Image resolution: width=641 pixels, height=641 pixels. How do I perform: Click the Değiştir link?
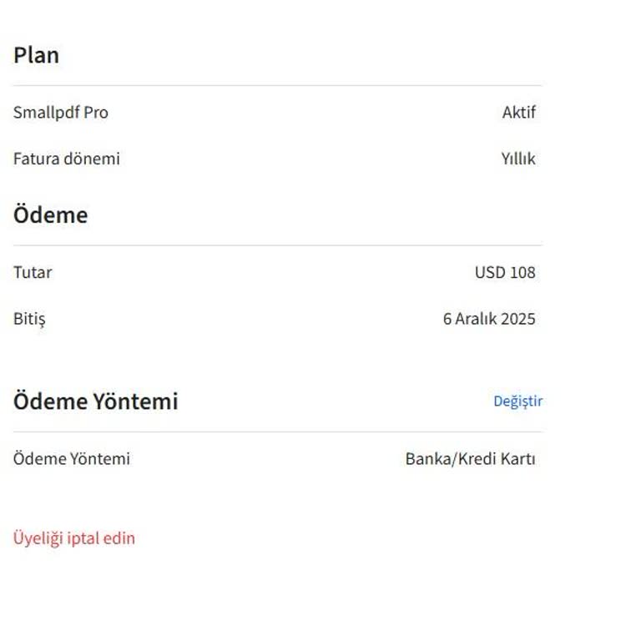(517, 401)
